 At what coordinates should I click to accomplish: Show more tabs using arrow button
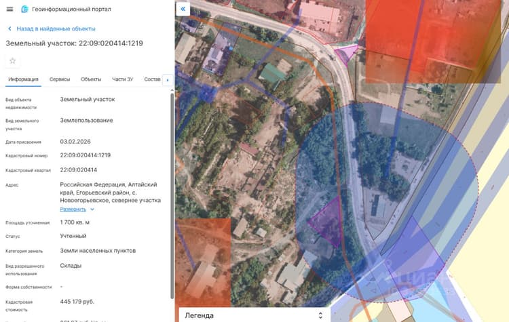[168, 80]
